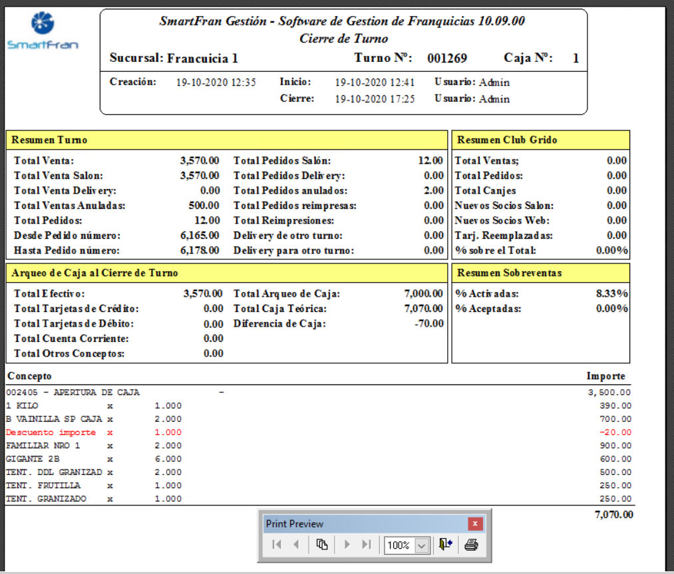Click the 'Concepto' column header
Image resolution: width=674 pixels, height=574 pixels.
click(29, 376)
